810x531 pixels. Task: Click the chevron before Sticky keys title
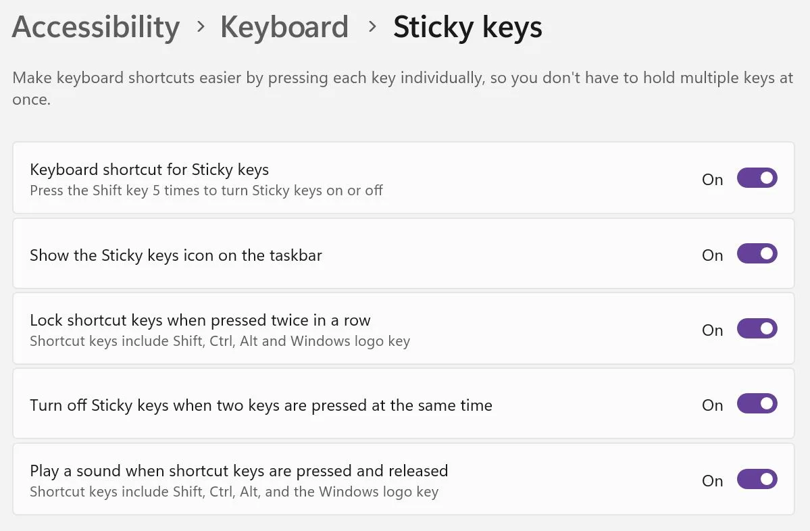point(372,27)
